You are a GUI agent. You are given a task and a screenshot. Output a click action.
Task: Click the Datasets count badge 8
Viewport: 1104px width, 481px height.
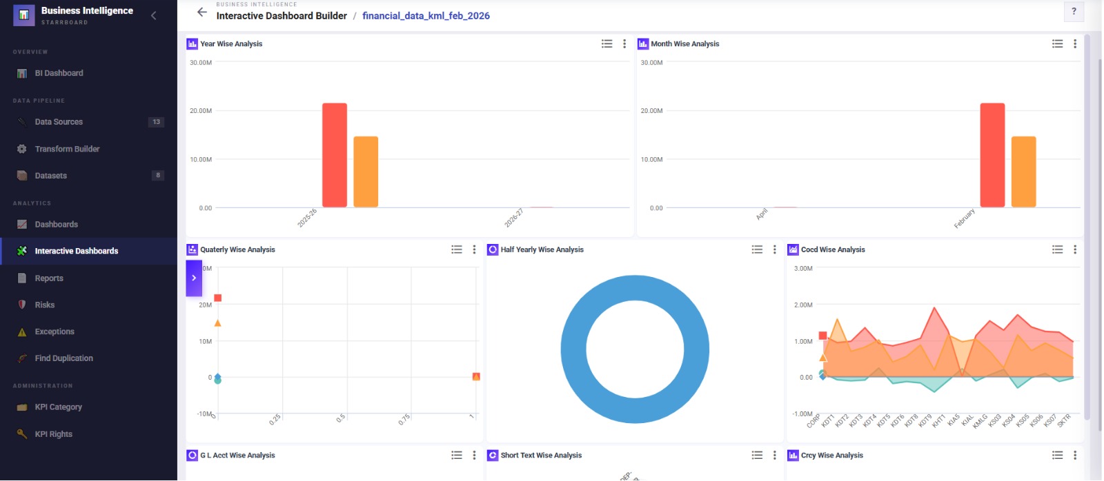pos(158,176)
